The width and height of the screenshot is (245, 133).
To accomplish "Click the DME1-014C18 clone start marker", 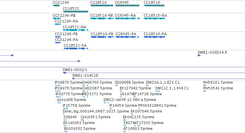I will [74, 78].
